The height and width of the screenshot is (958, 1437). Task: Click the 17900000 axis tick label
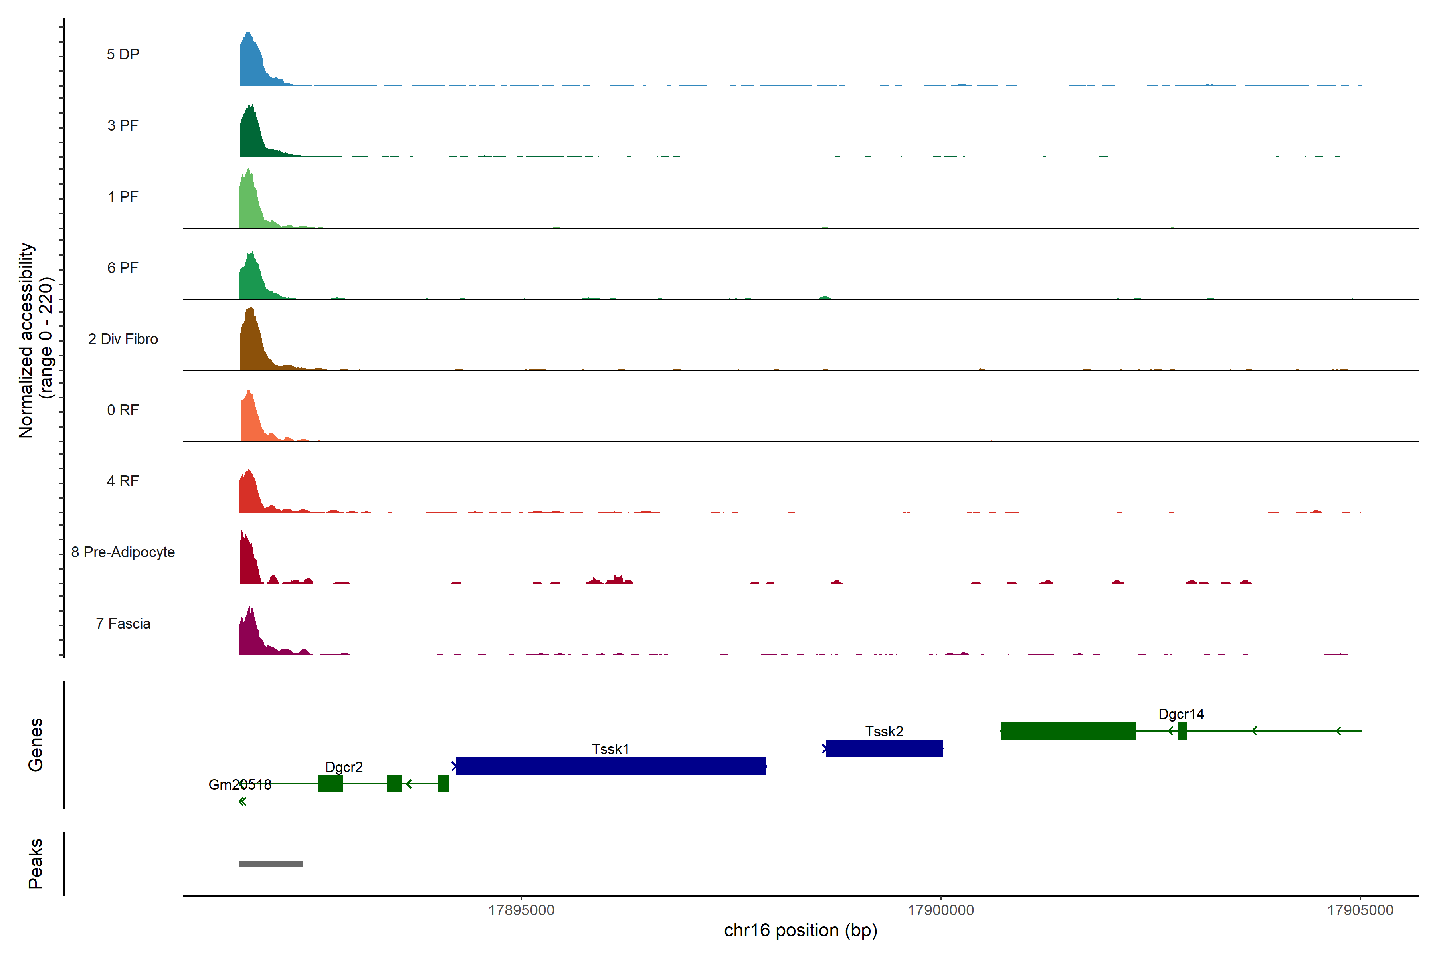point(941,910)
